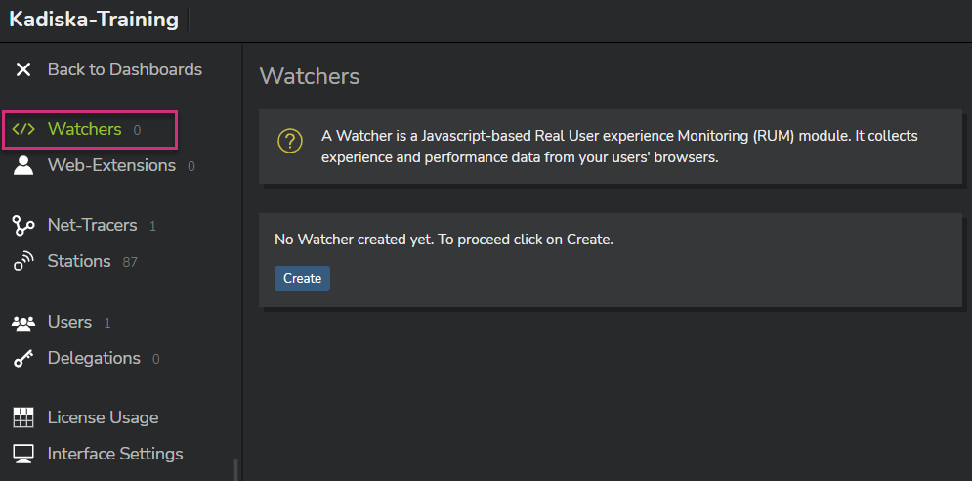The height and width of the screenshot is (481, 972).
Task: Click the Interface Settings monitor icon
Action: click(x=22, y=455)
